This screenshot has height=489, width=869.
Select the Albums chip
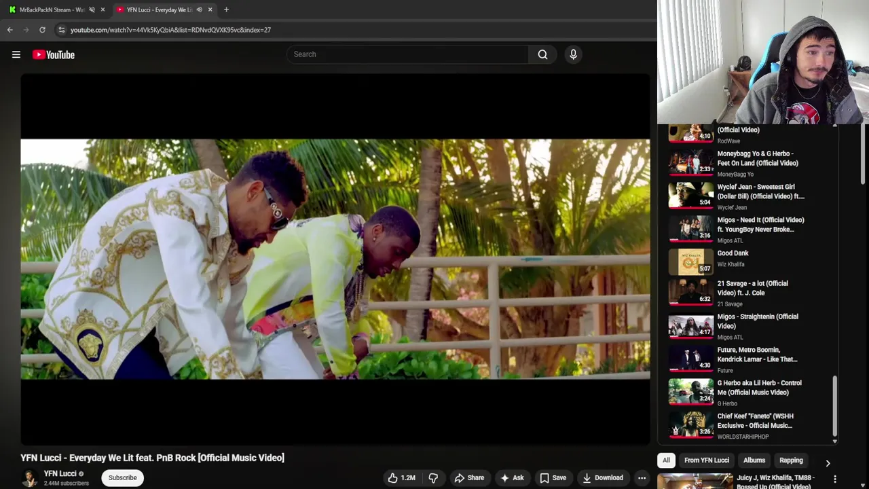pos(754,460)
